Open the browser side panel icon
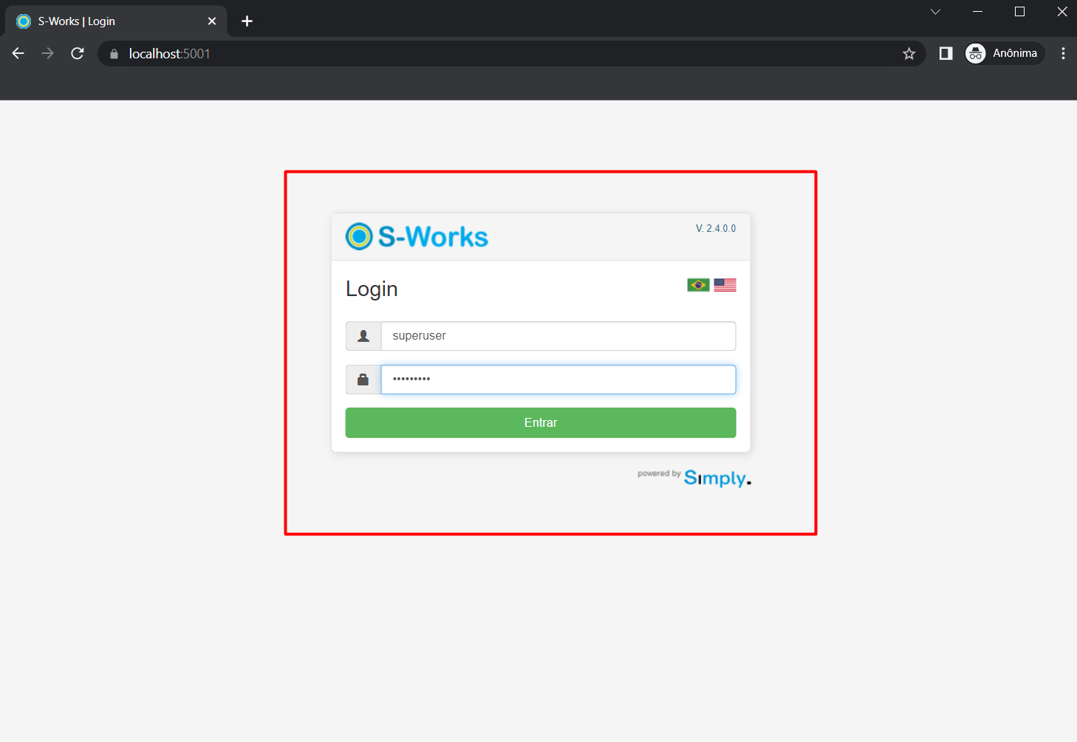The height and width of the screenshot is (742, 1077). click(946, 53)
